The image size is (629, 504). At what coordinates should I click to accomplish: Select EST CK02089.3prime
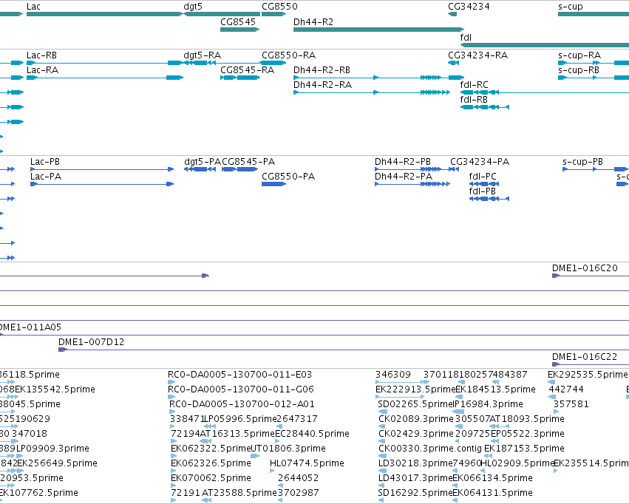[x=381, y=426]
